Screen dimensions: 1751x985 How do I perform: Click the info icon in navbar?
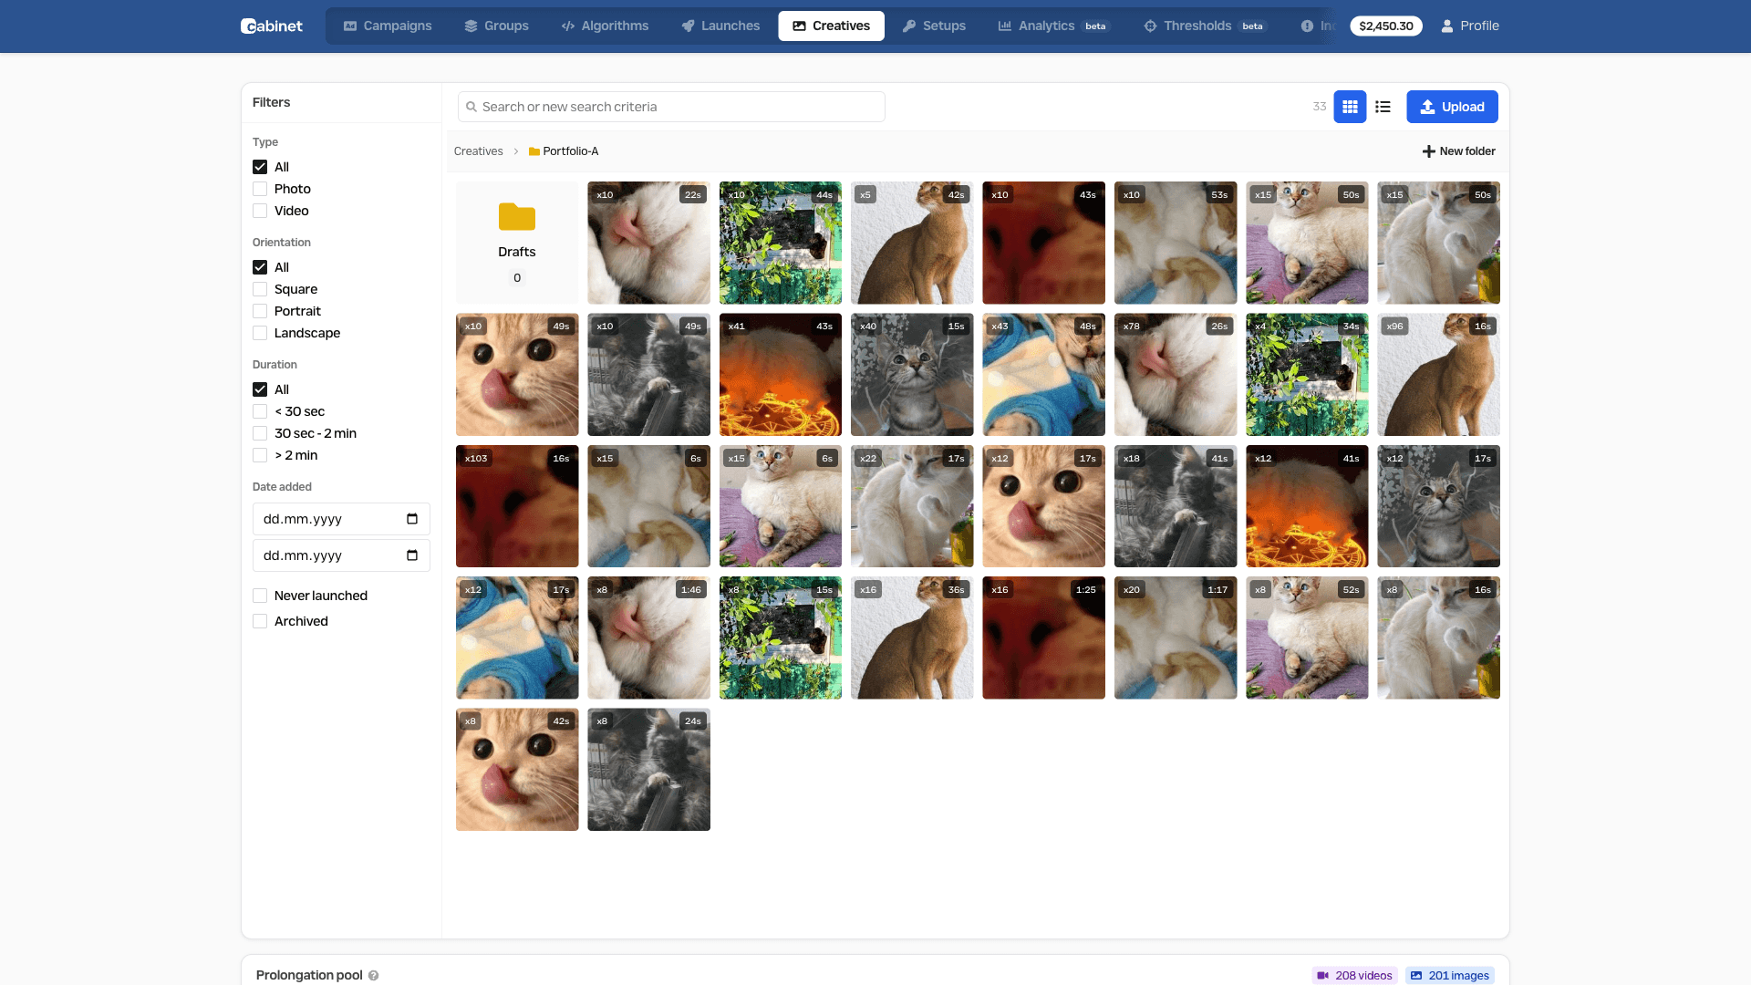[1307, 26]
